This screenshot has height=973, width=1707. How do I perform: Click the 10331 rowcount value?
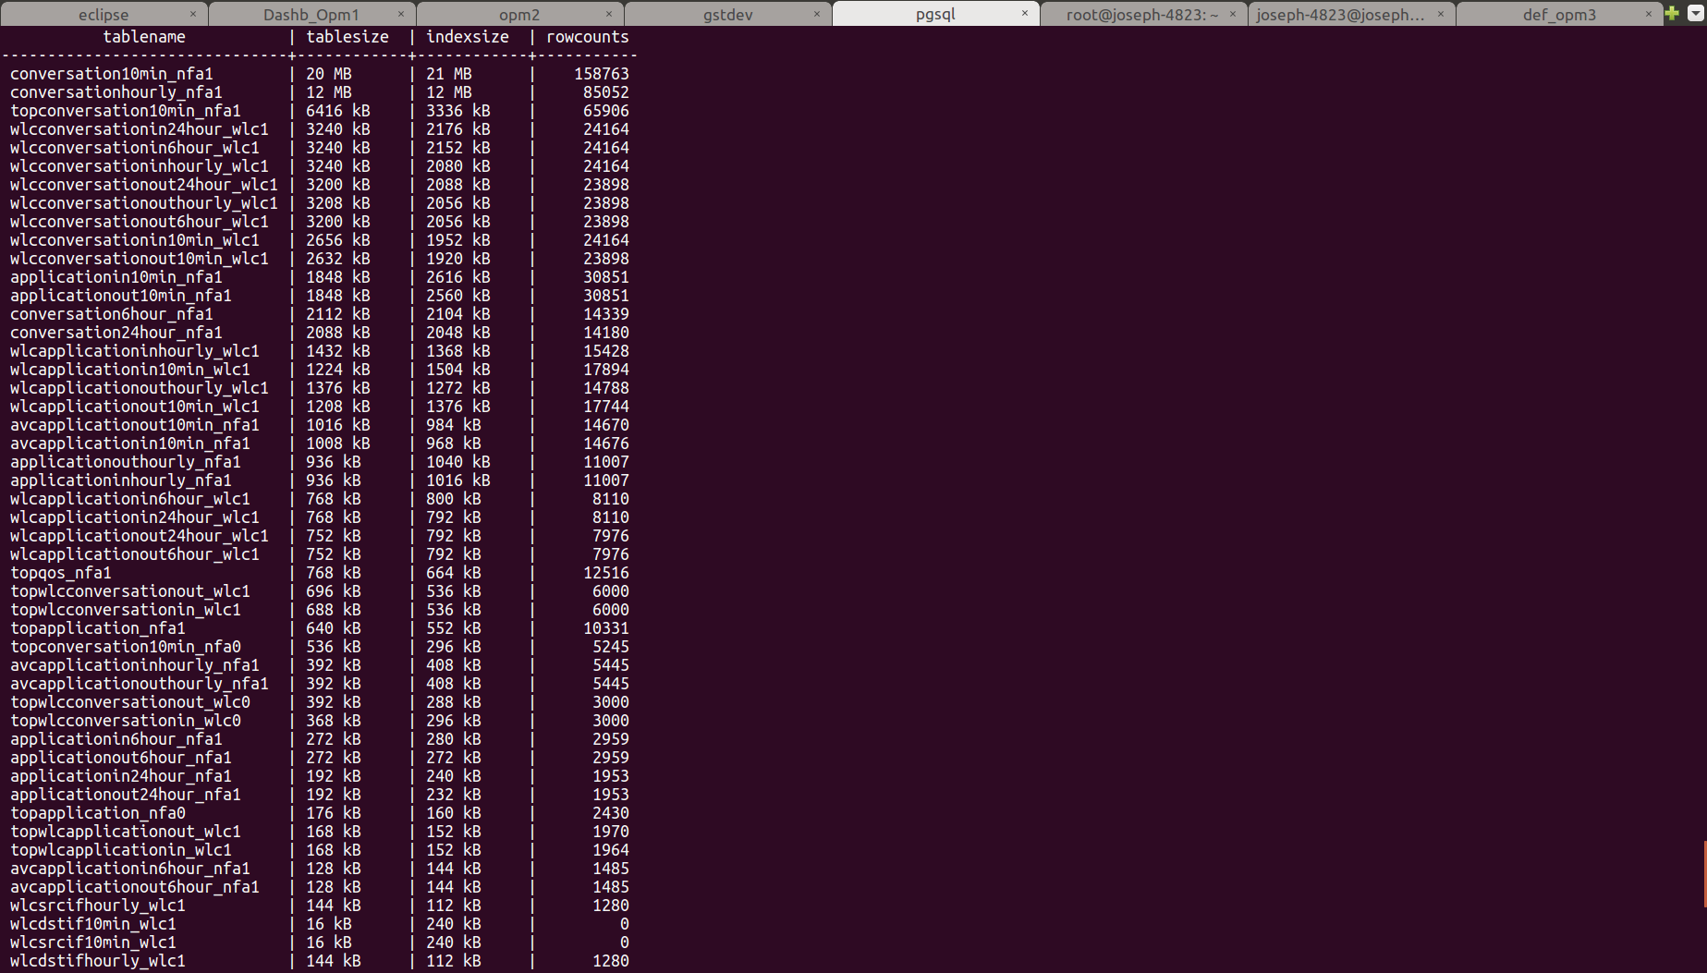[606, 628]
